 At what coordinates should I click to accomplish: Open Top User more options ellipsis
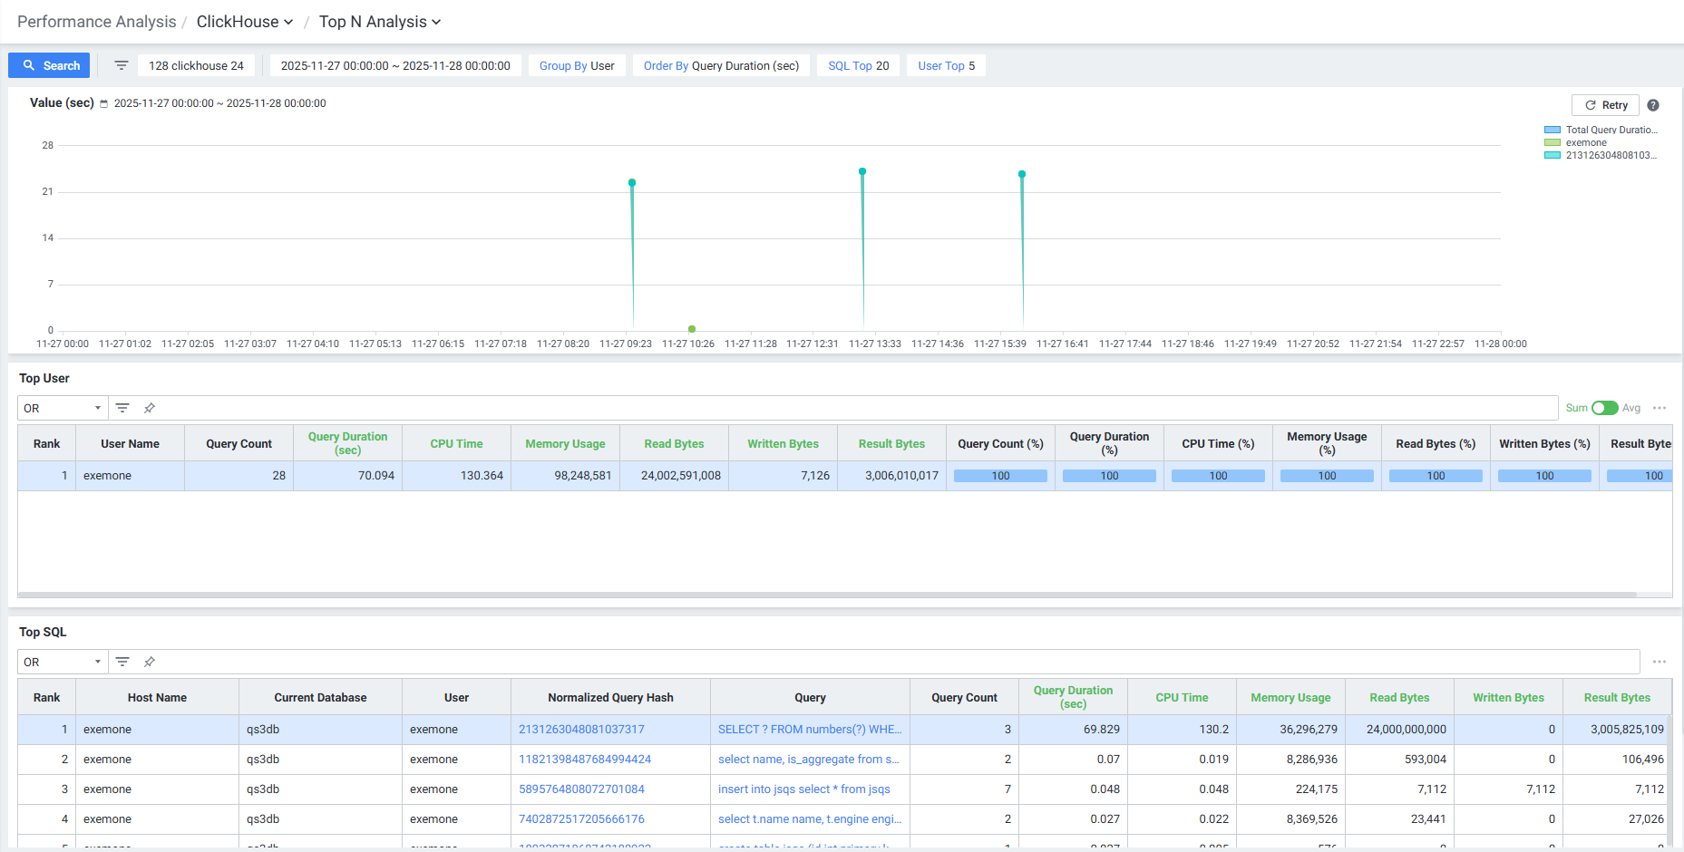(x=1660, y=408)
